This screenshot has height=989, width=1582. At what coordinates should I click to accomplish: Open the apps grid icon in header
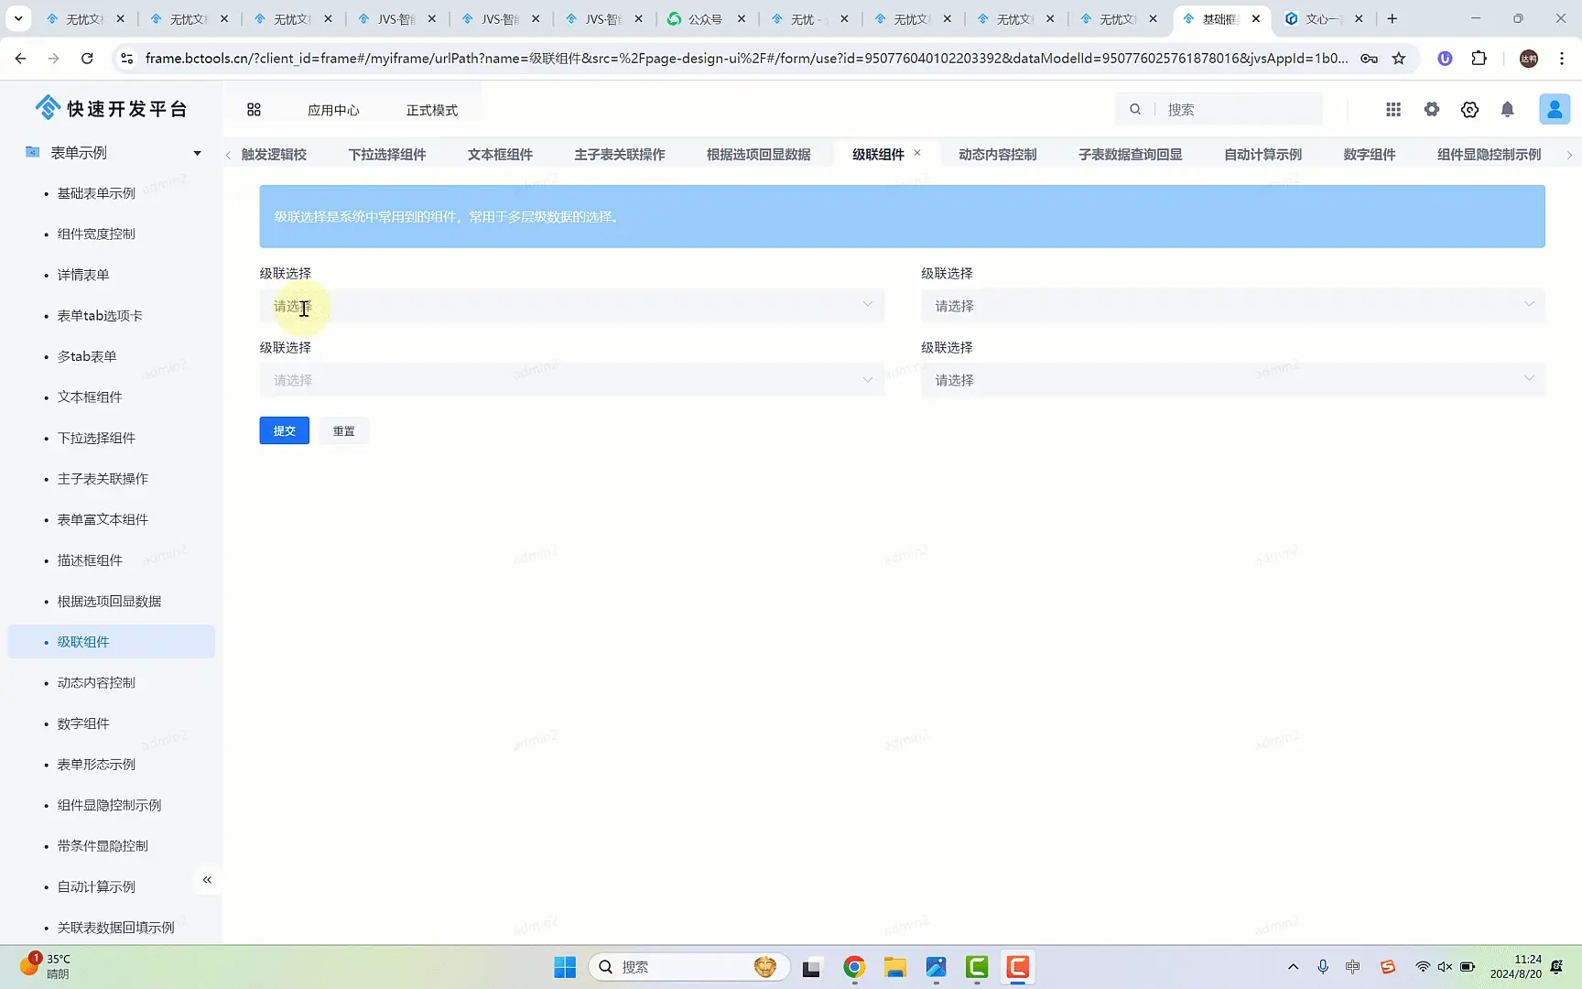(x=1393, y=110)
